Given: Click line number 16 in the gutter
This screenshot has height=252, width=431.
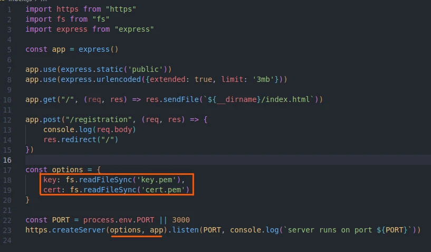Looking at the screenshot, I should [x=7, y=160].
